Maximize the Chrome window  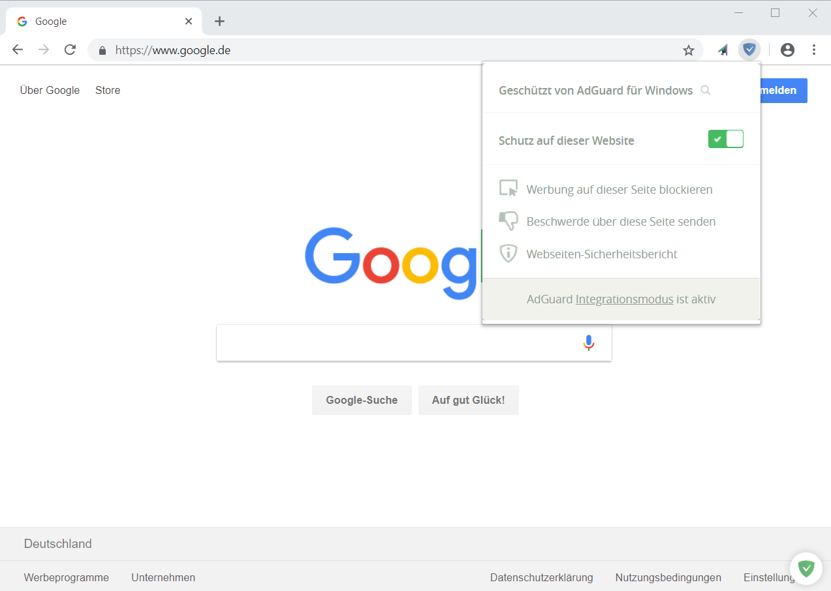tap(776, 12)
